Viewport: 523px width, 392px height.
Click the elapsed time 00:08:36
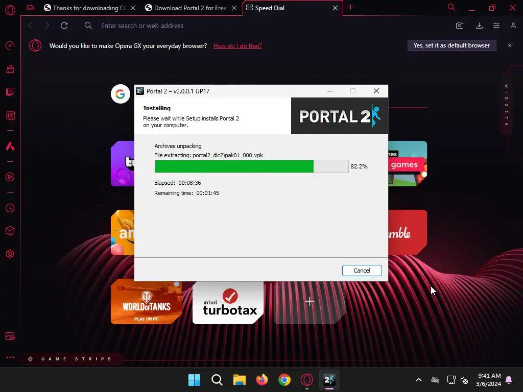click(x=189, y=183)
